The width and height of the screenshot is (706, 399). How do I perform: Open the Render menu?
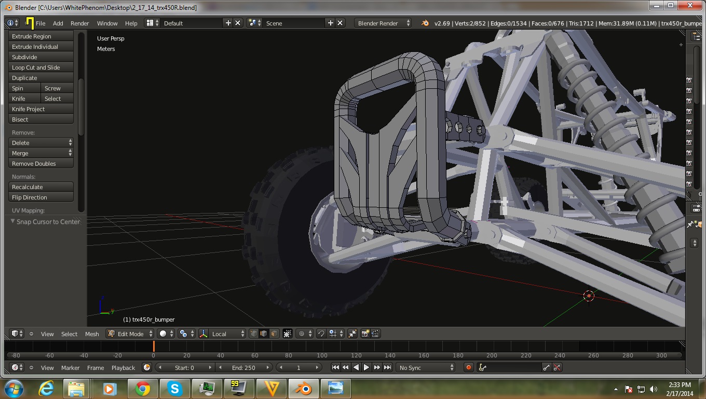(80, 23)
